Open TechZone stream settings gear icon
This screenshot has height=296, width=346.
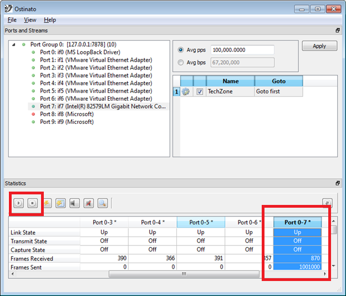[x=186, y=91]
